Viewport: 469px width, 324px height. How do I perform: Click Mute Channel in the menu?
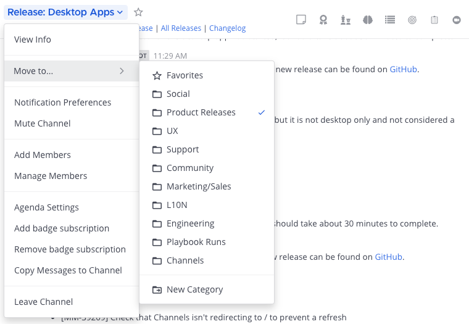coord(43,123)
